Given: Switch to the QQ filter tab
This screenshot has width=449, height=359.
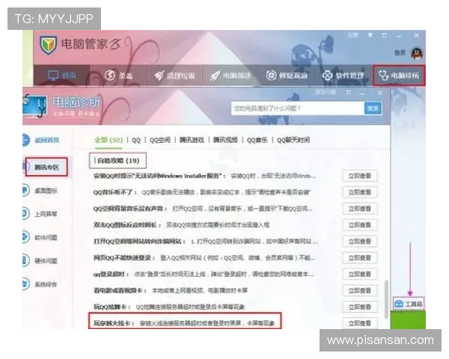Looking at the screenshot, I should pos(136,140).
